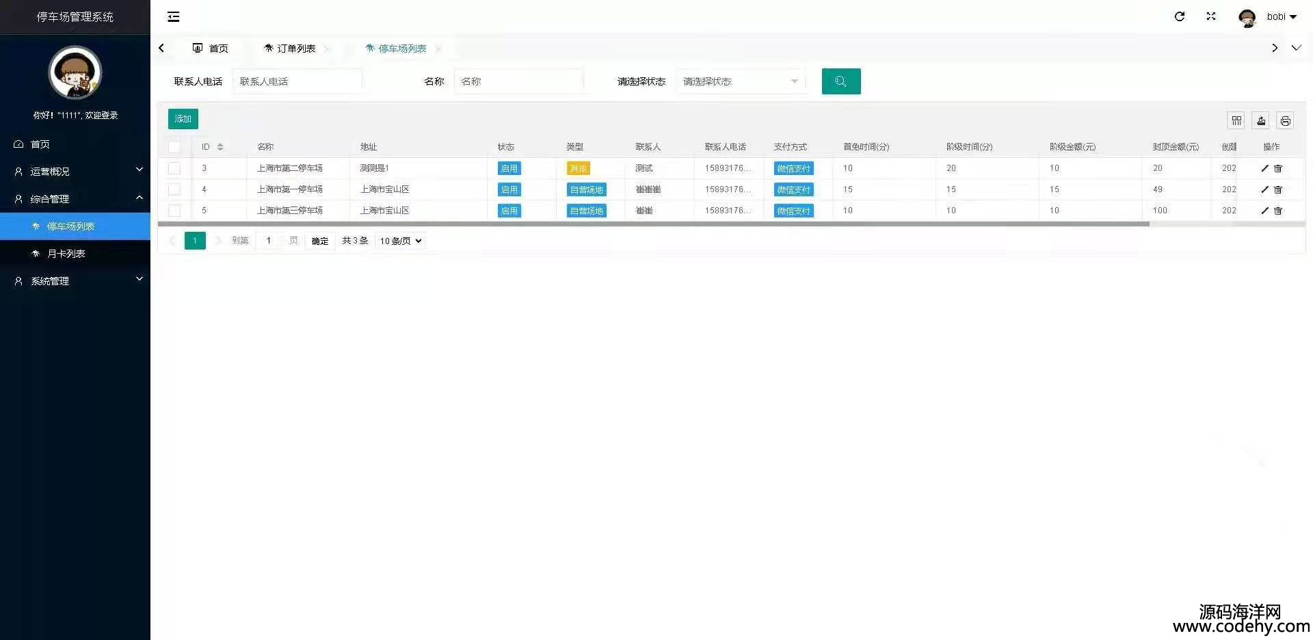Click the 自营场地 badge for ID 4
The width and height of the screenshot is (1313, 640).
click(x=587, y=189)
